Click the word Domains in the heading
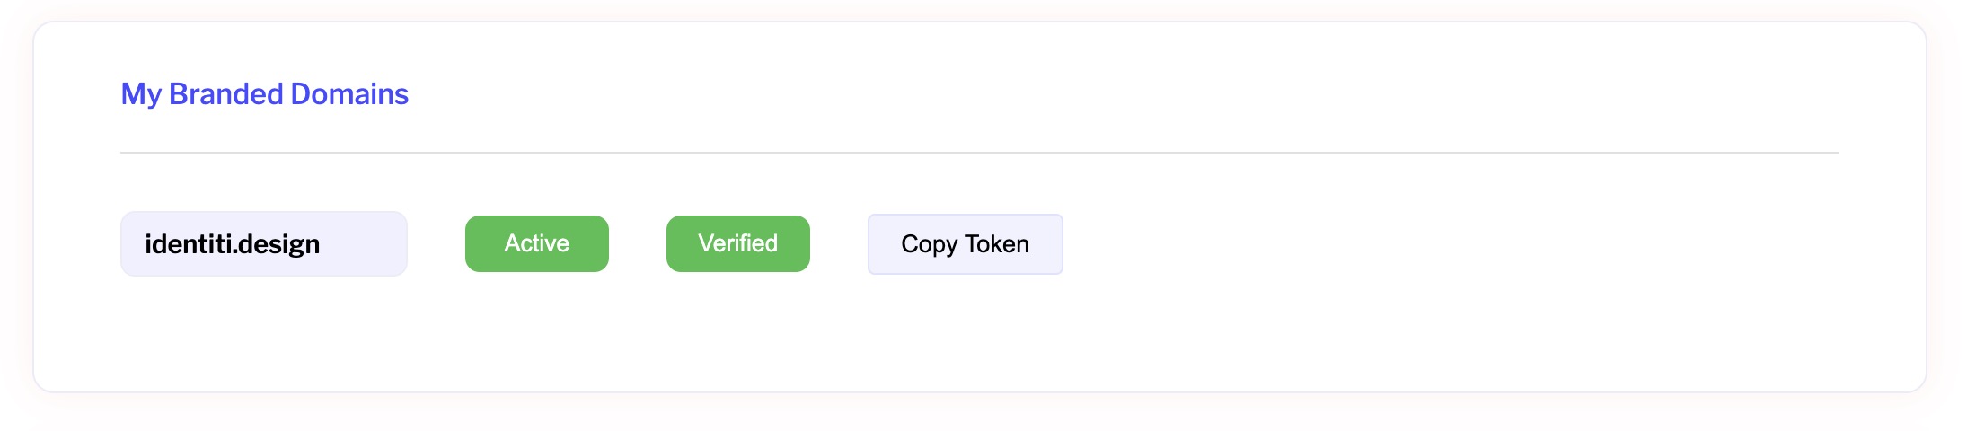Screen dimensions: 1967x431 349,94
